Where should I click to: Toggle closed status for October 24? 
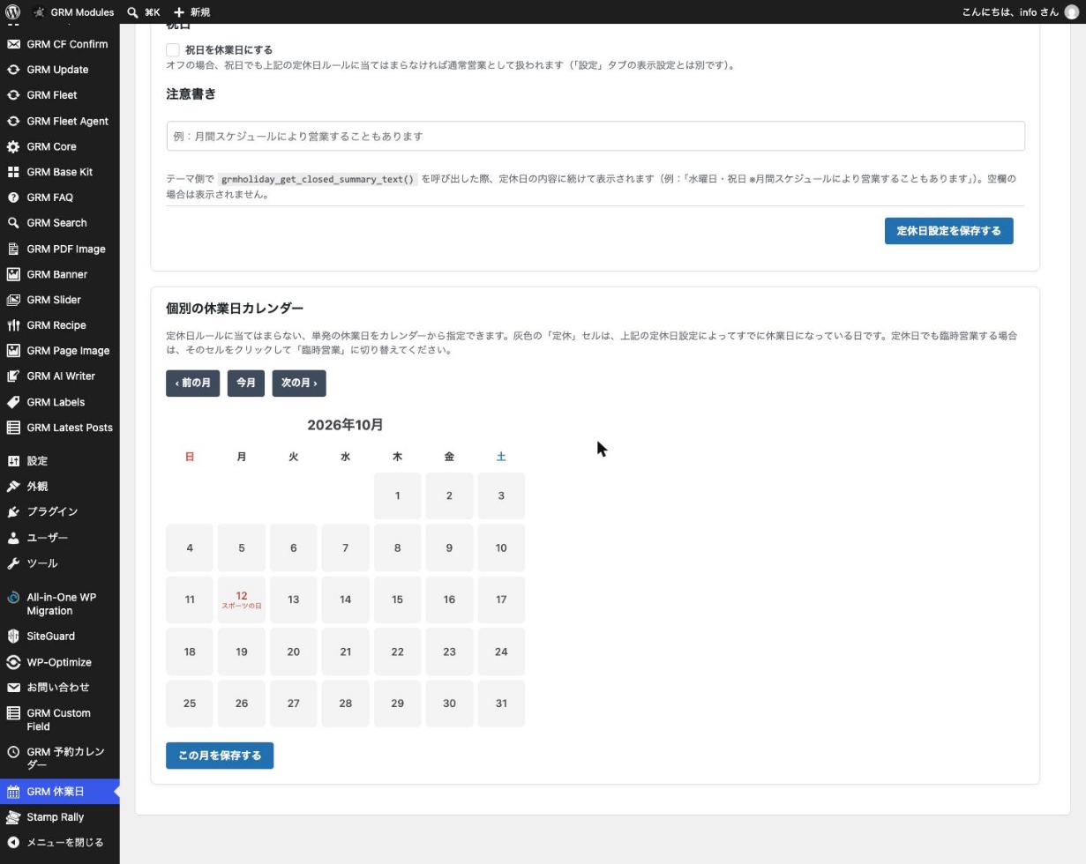tap(501, 652)
